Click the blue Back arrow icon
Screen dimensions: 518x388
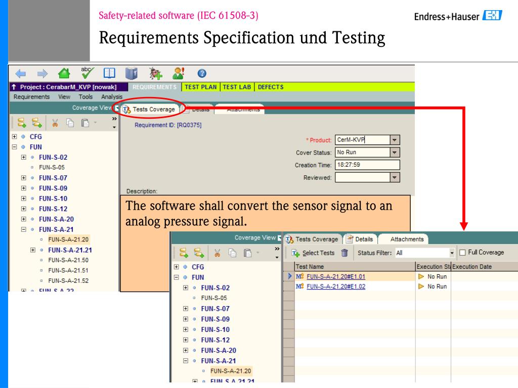(20, 74)
